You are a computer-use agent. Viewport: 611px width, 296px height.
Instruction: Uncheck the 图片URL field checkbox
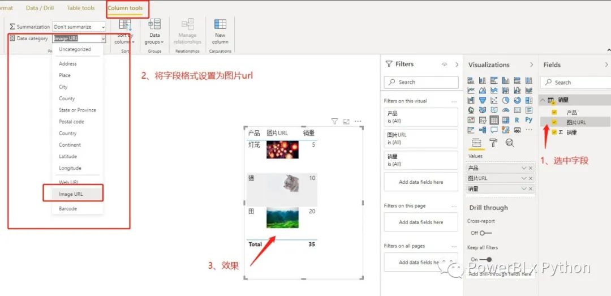pos(554,122)
